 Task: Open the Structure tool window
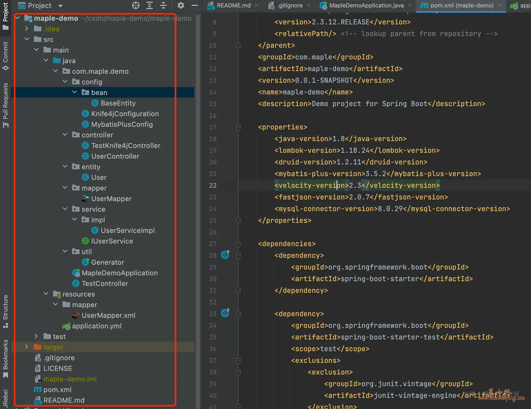point(5,311)
